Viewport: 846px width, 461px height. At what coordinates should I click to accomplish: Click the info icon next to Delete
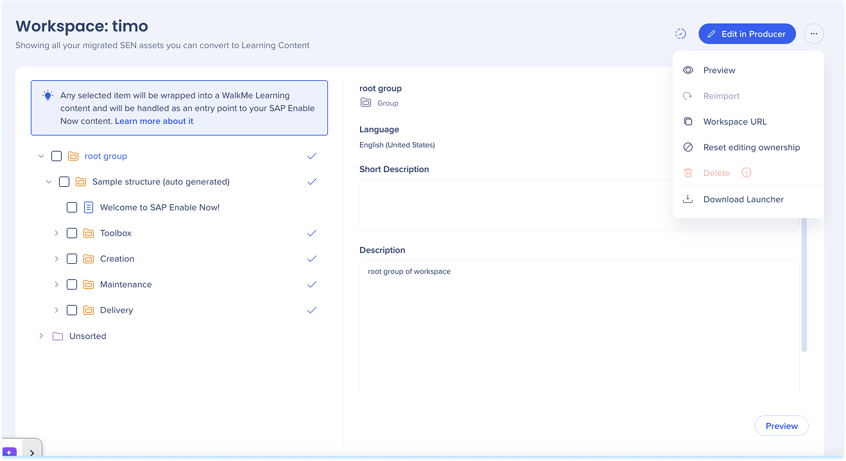point(746,173)
